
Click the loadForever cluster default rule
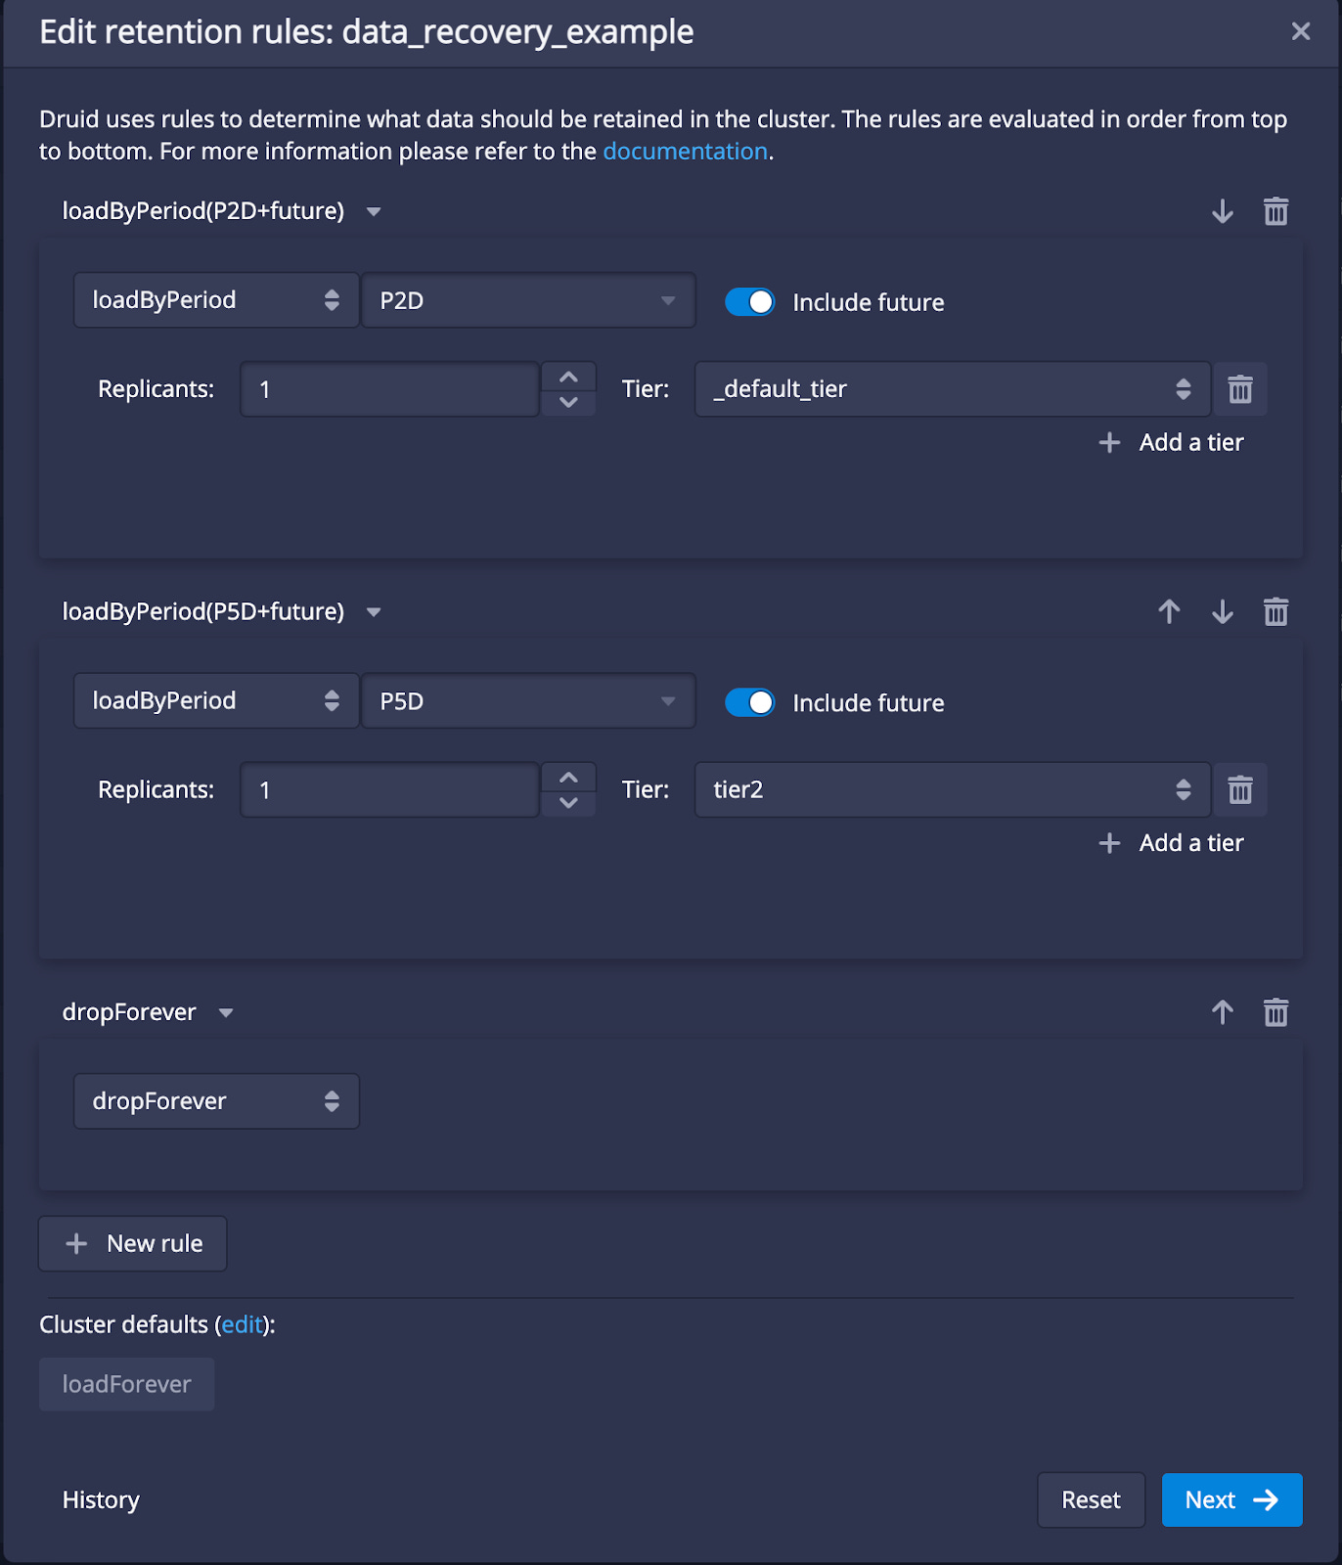(x=126, y=1384)
